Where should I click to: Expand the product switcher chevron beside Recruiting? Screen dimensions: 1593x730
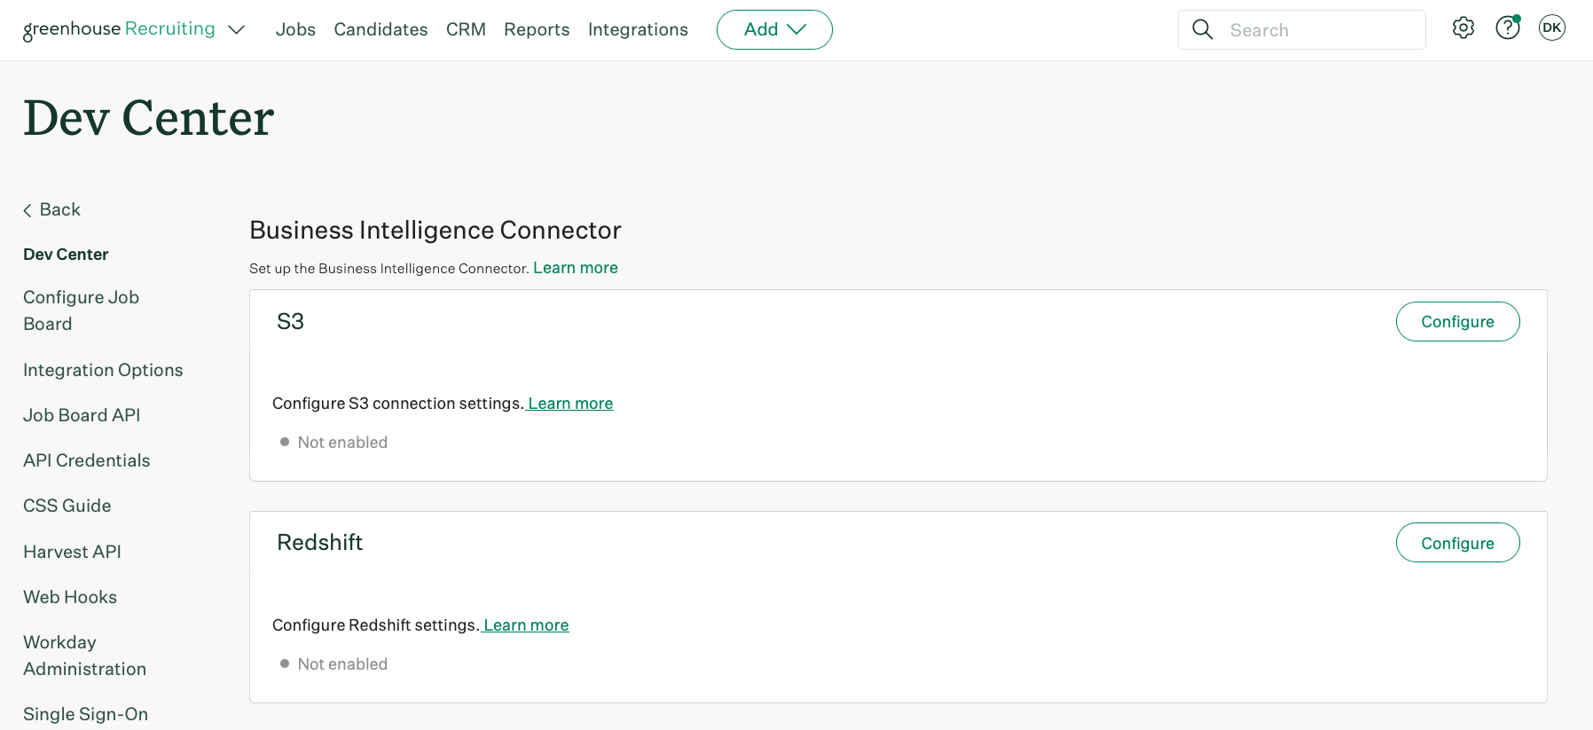[x=236, y=30]
